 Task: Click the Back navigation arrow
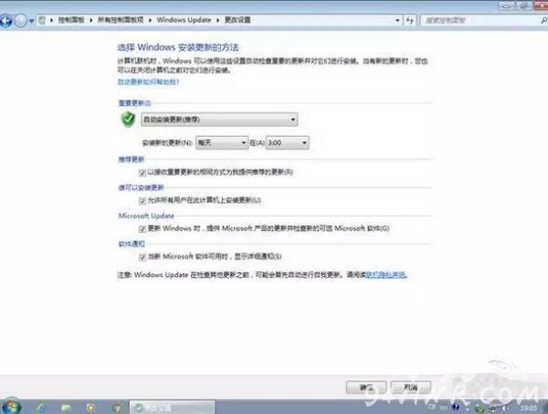6,21
